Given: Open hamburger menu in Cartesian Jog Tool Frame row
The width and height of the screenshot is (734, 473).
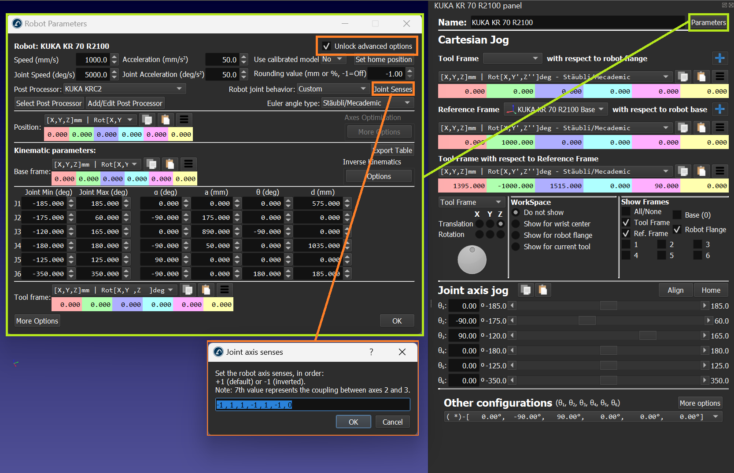Looking at the screenshot, I should (719, 76).
